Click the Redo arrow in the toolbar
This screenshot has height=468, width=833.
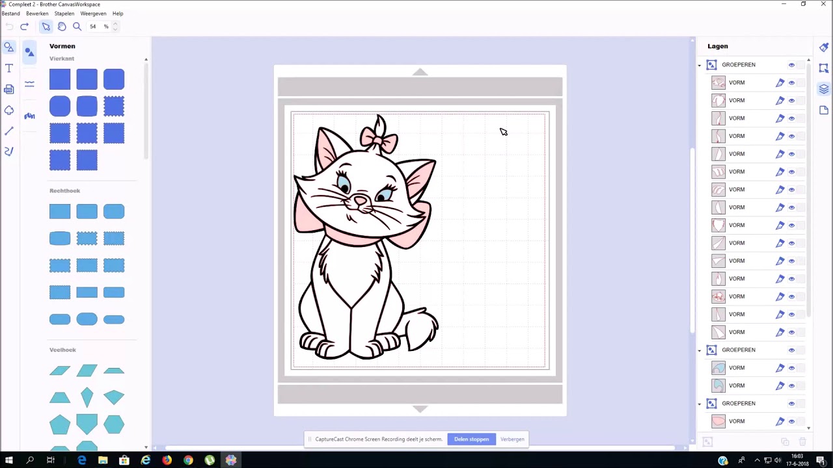[x=25, y=27]
